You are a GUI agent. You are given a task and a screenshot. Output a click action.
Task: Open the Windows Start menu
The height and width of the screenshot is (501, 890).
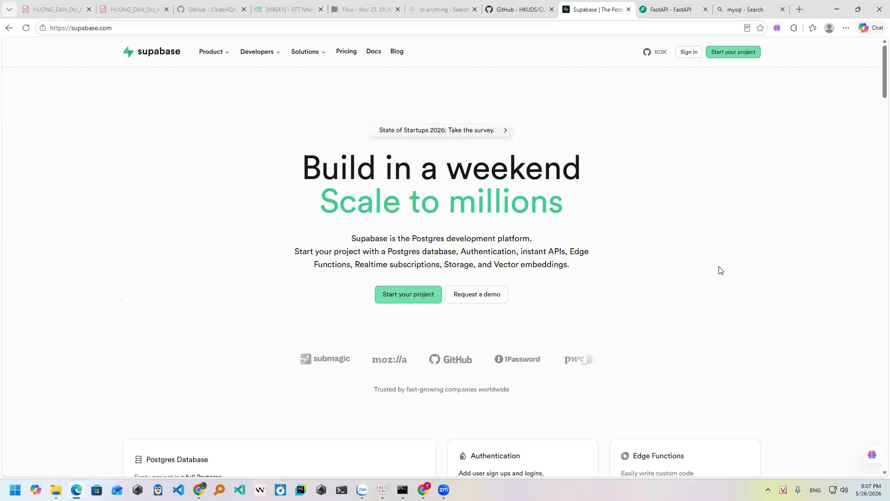(x=15, y=490)
